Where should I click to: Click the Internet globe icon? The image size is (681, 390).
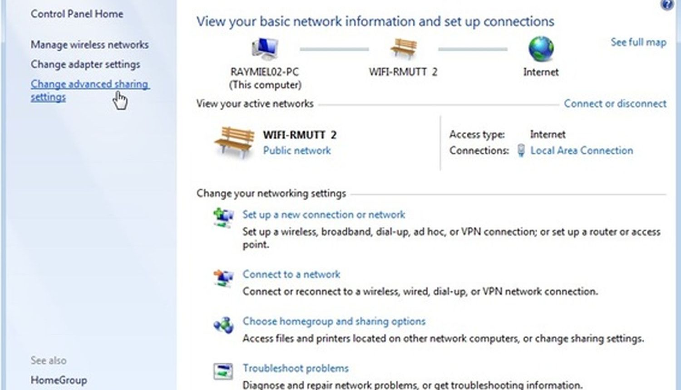click(541, 49)
